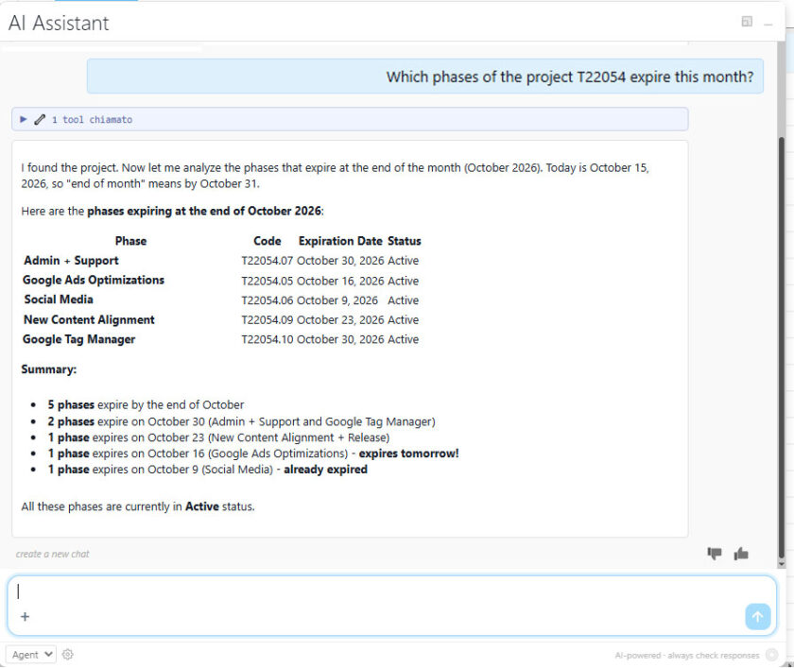
Task: Click the 'All these phases are currently in Active status' line
Action: (138, 506)
